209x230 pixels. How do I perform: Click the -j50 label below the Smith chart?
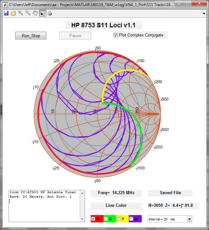97,181
